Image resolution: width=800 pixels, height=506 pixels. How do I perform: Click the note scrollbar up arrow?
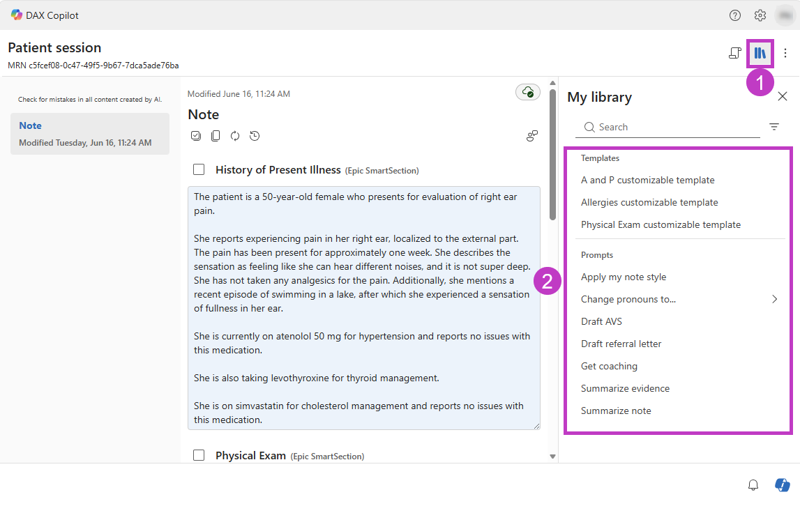(x=552, y=83)
